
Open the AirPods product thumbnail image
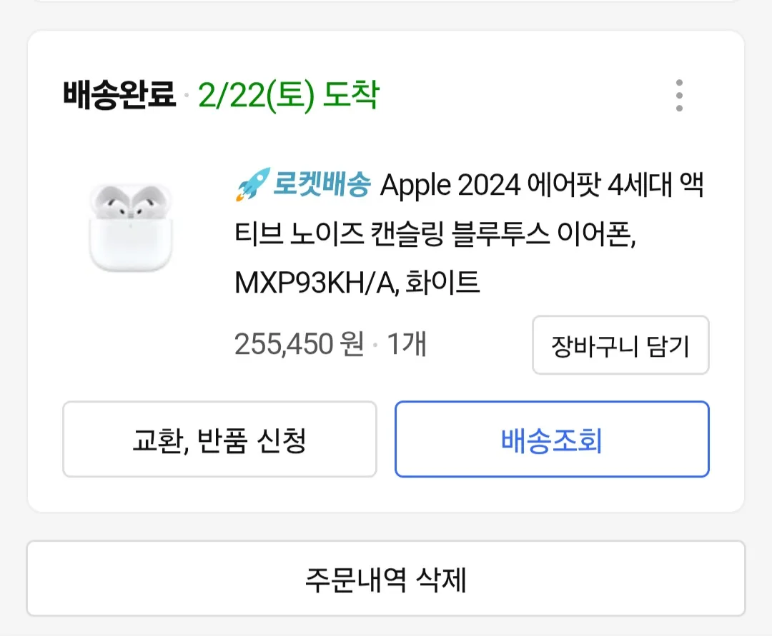click(131, 228)
